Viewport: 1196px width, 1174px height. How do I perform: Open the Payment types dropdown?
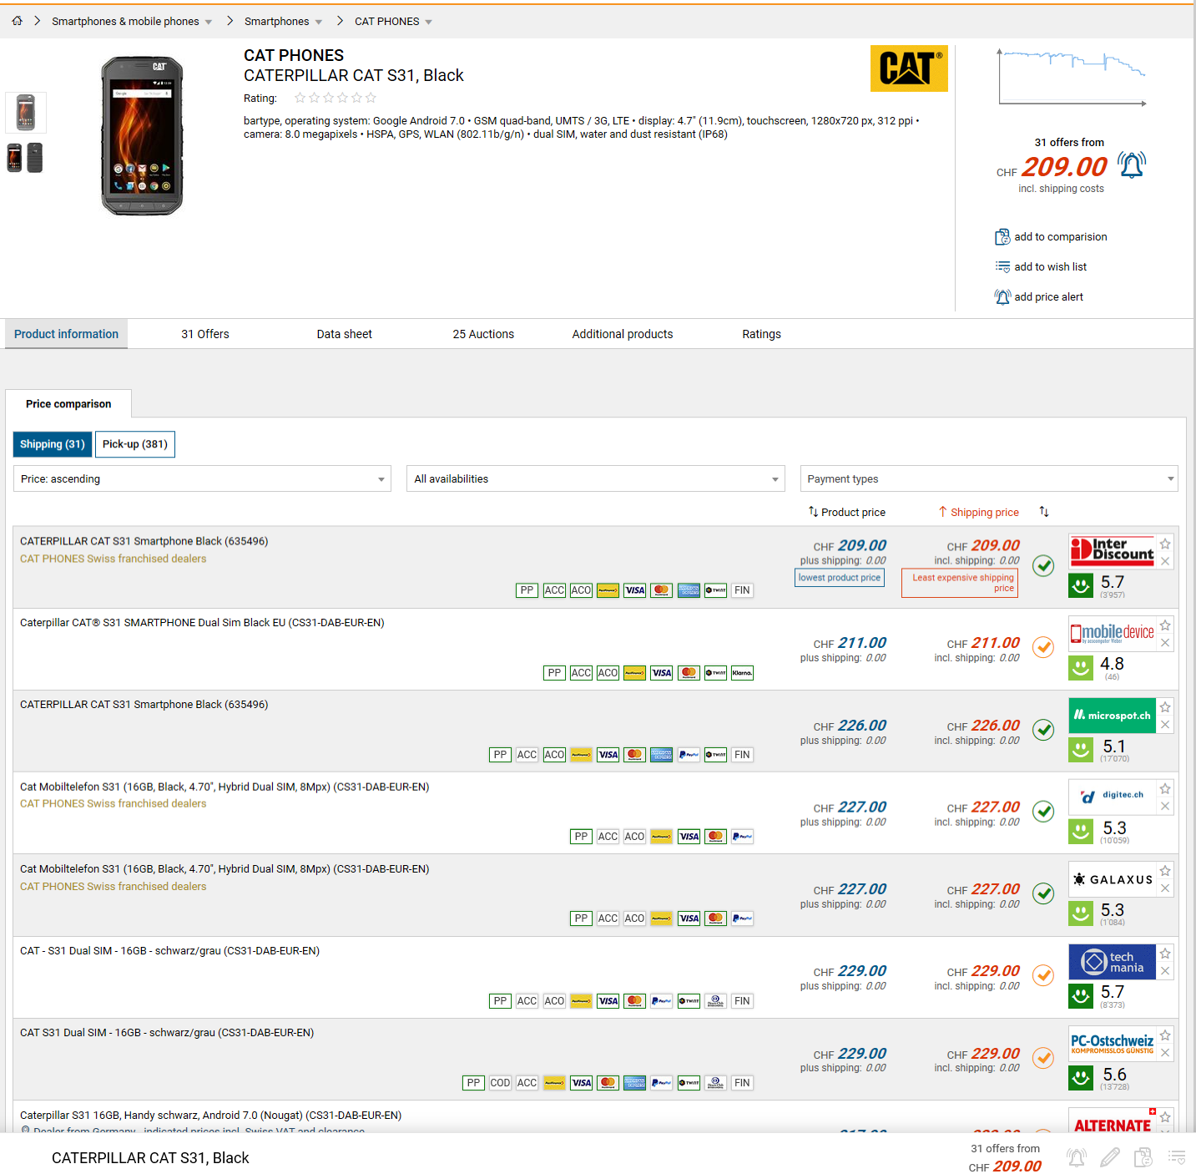click(x=988, y=479)
